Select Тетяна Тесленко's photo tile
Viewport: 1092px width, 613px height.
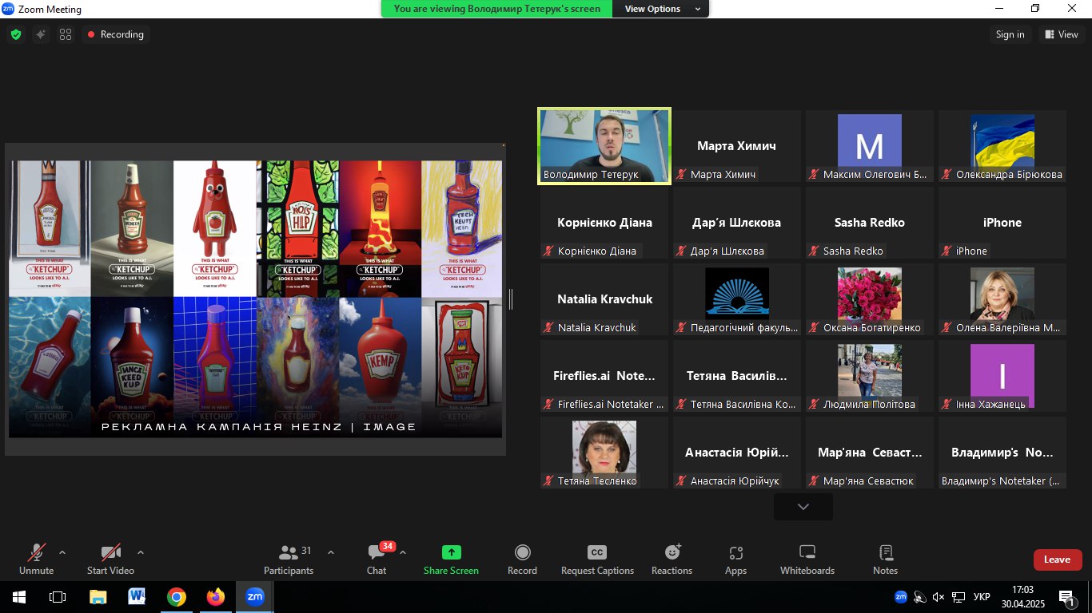pos(604,453)
